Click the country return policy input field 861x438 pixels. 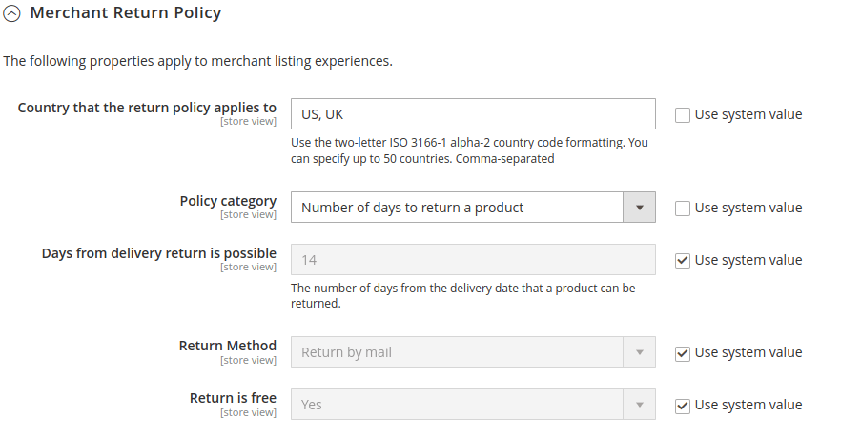tap(473, 114)
